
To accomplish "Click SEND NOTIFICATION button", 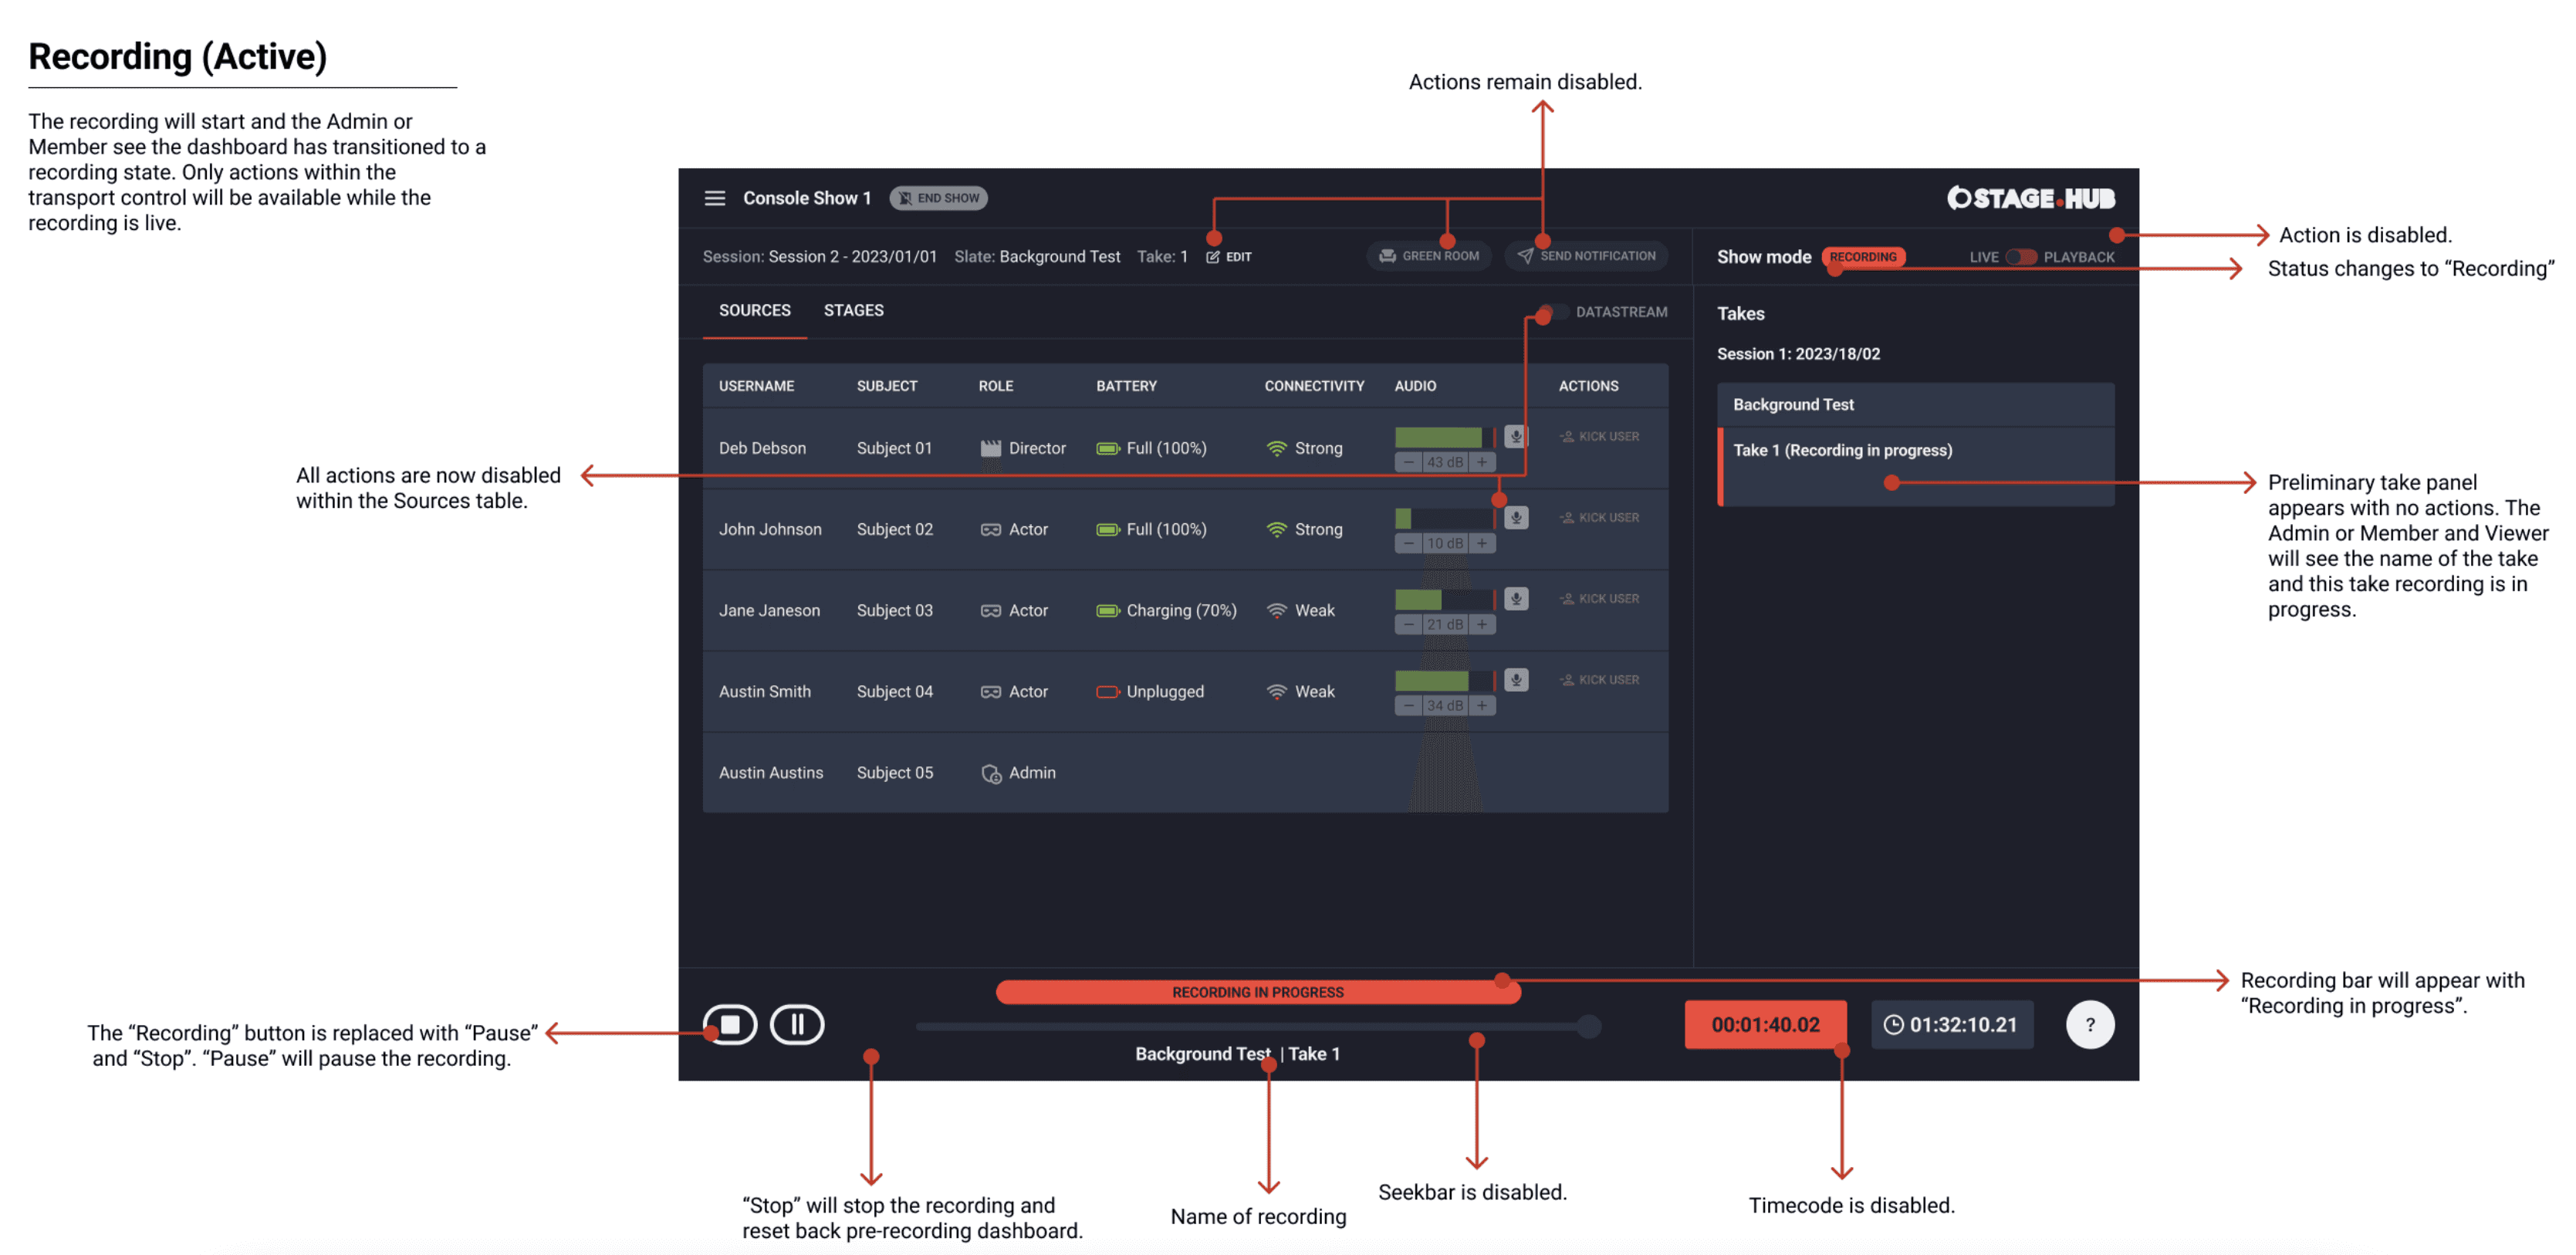I will pos(1586,256).
